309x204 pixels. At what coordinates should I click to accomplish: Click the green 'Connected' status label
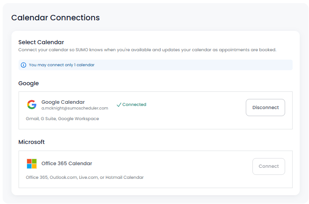point(134,105)
